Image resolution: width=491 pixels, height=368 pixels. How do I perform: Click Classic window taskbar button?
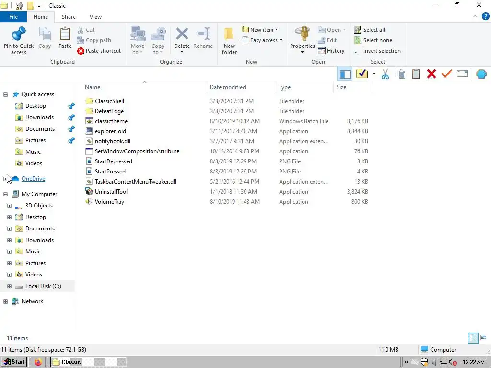click(x=89, y=362)
